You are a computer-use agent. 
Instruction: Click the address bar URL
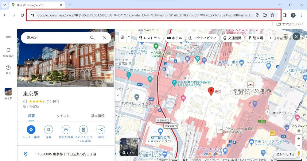pos(145,15)
